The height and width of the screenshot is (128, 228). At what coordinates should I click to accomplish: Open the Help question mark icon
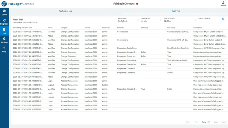click(x=4, y=49)
